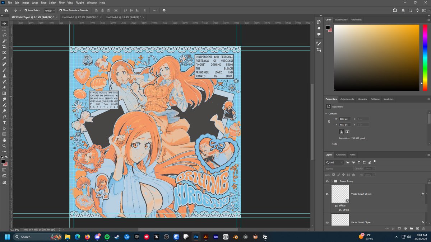Open the Move tool preset picker arrow
The height and width of the screenshot is (242, 431).
20,10
